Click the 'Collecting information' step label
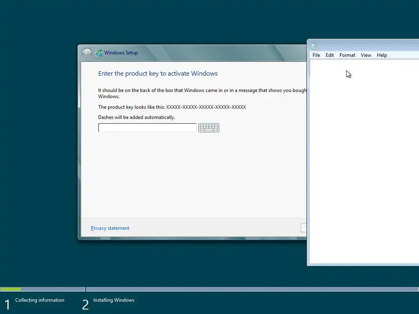The image size is (419, 314). (40, 300)
